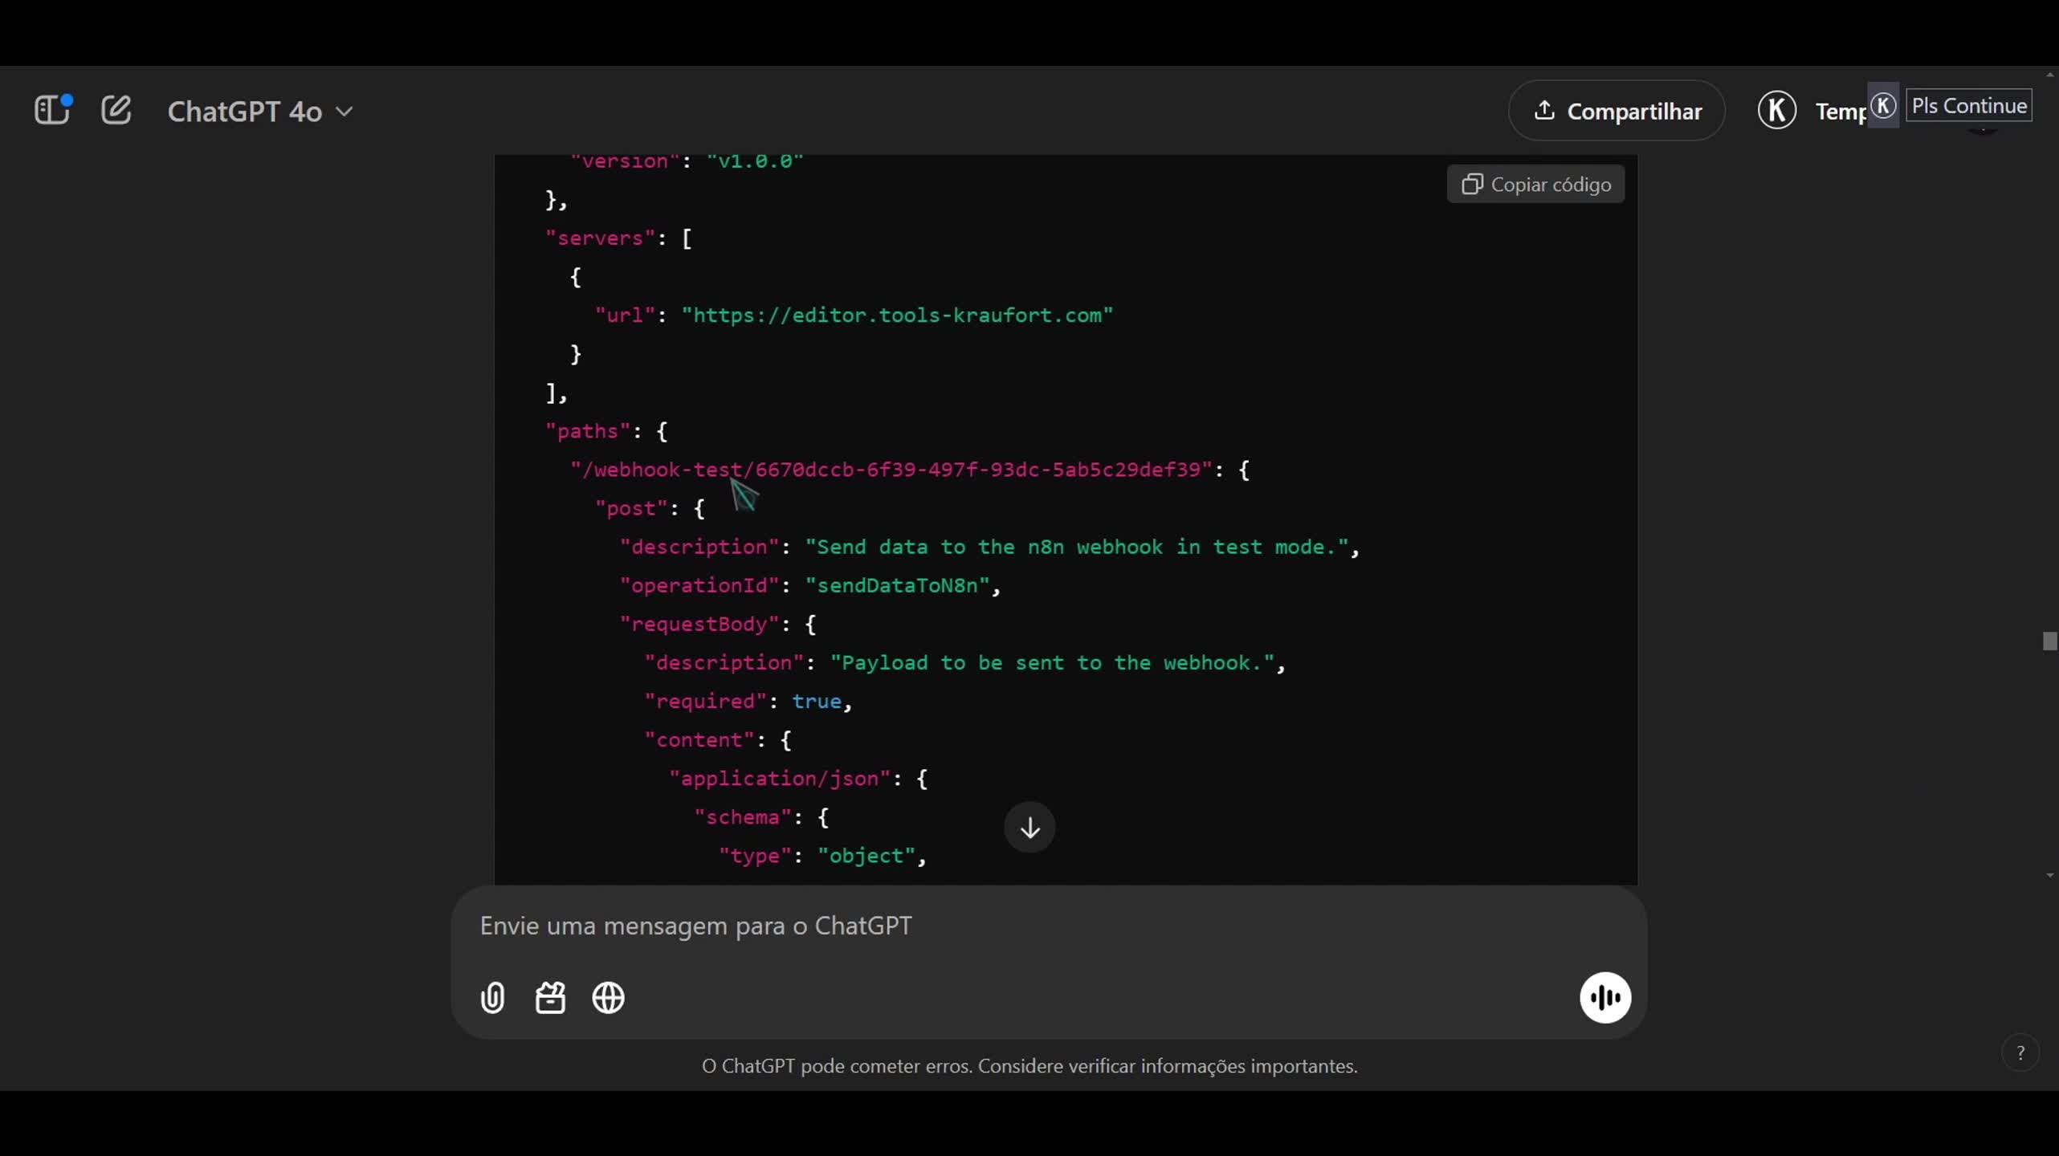Click the Pls Continue prompt entry

(1970, 105)
